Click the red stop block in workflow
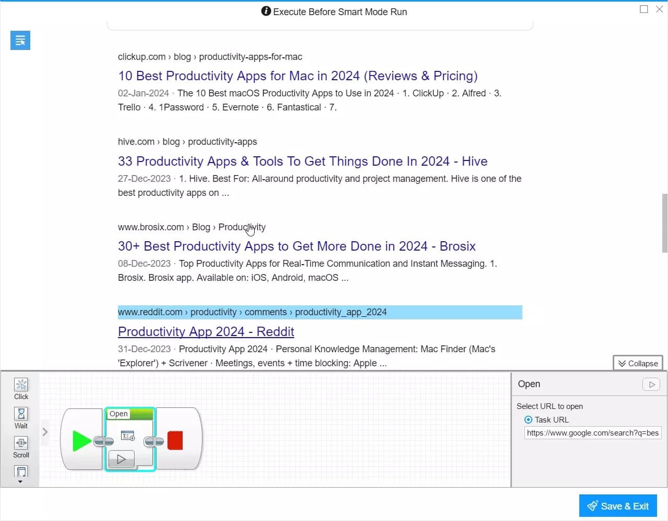668x521 pixels. [x=175, y=441]
